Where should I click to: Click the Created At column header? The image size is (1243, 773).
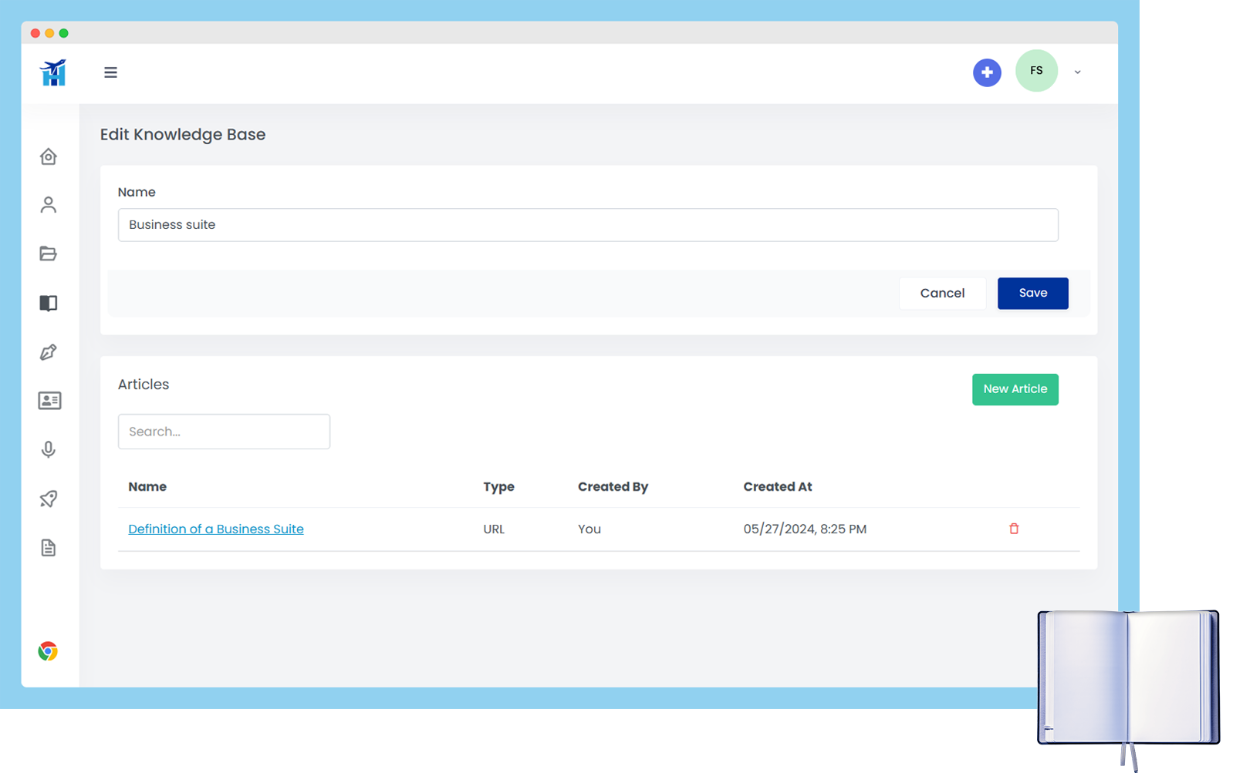tap(778, 487)
